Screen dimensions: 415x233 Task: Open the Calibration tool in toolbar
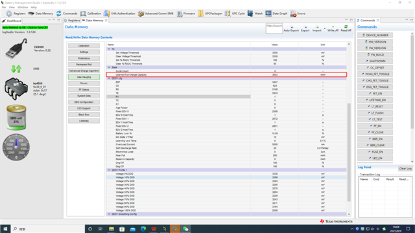(91, 14)
